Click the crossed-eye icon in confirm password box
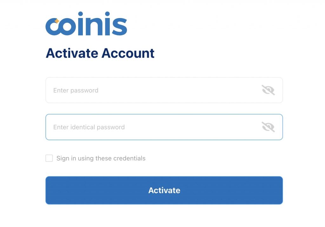This screenshot has width=325, height=227. pos(268,127)
